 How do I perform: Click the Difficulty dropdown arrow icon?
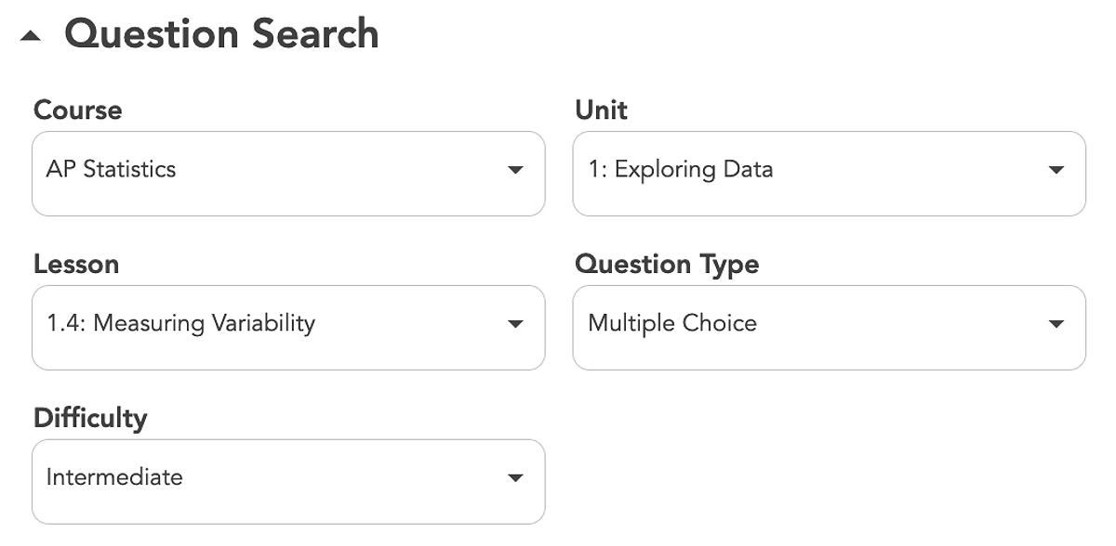(515, 478)
